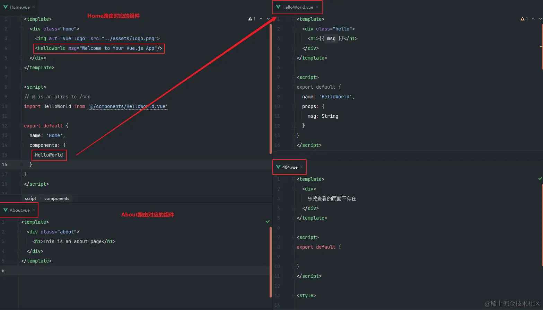The height and width of the screenshot is (310, 543).
Task: Open the warning indicator in HelloWorld.vue editor
Action: click(524, 19)
